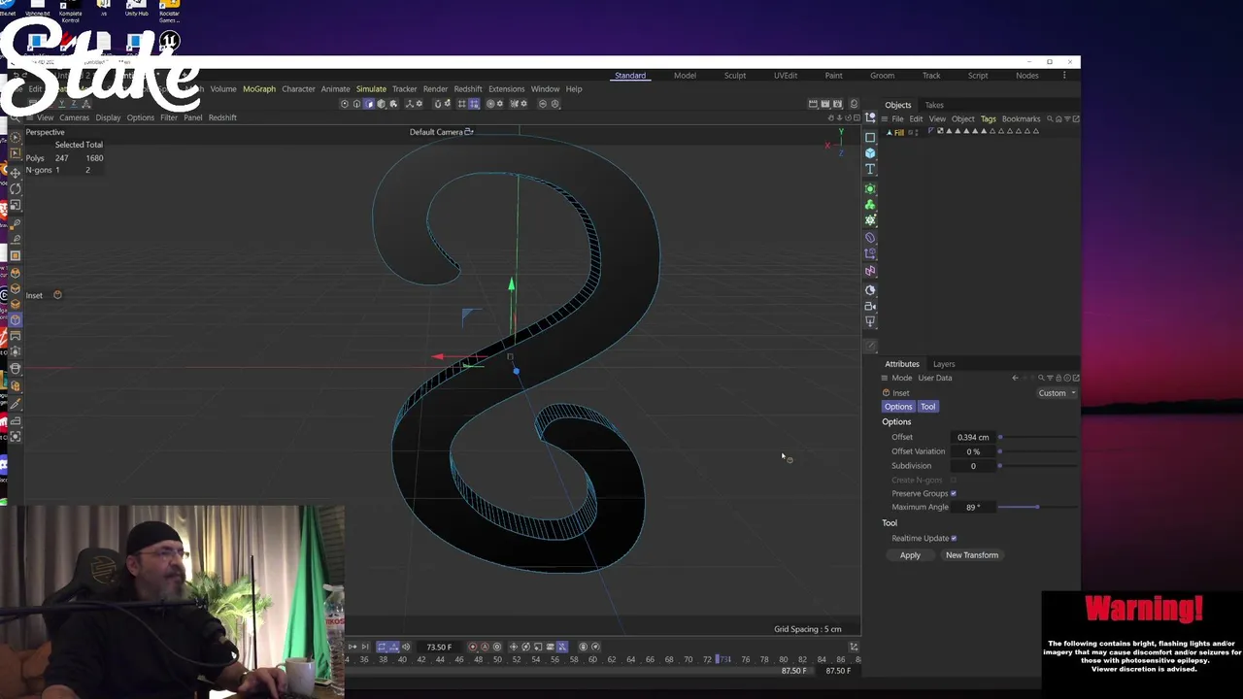Click the Render to Picture Viewer icon
The height and width of the screenshot is (699, 1243).
825,104
